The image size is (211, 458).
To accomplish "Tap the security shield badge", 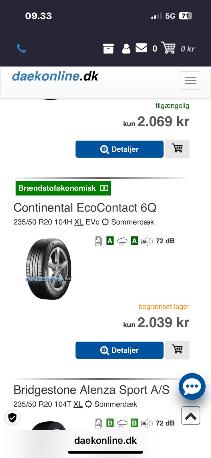I will pyautogui.click(x=12, y=418).
